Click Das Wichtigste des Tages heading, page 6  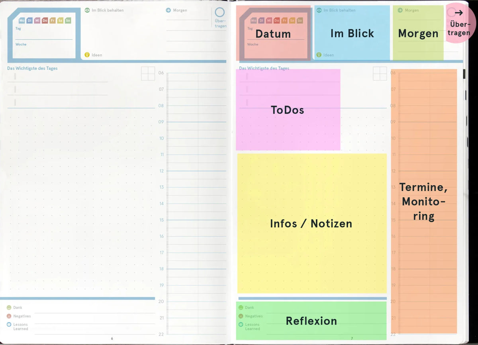32,69
